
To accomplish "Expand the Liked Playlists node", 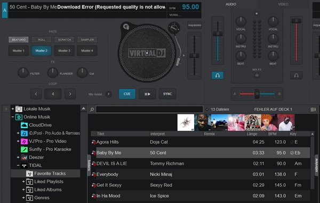I will [x=23, y=182].
